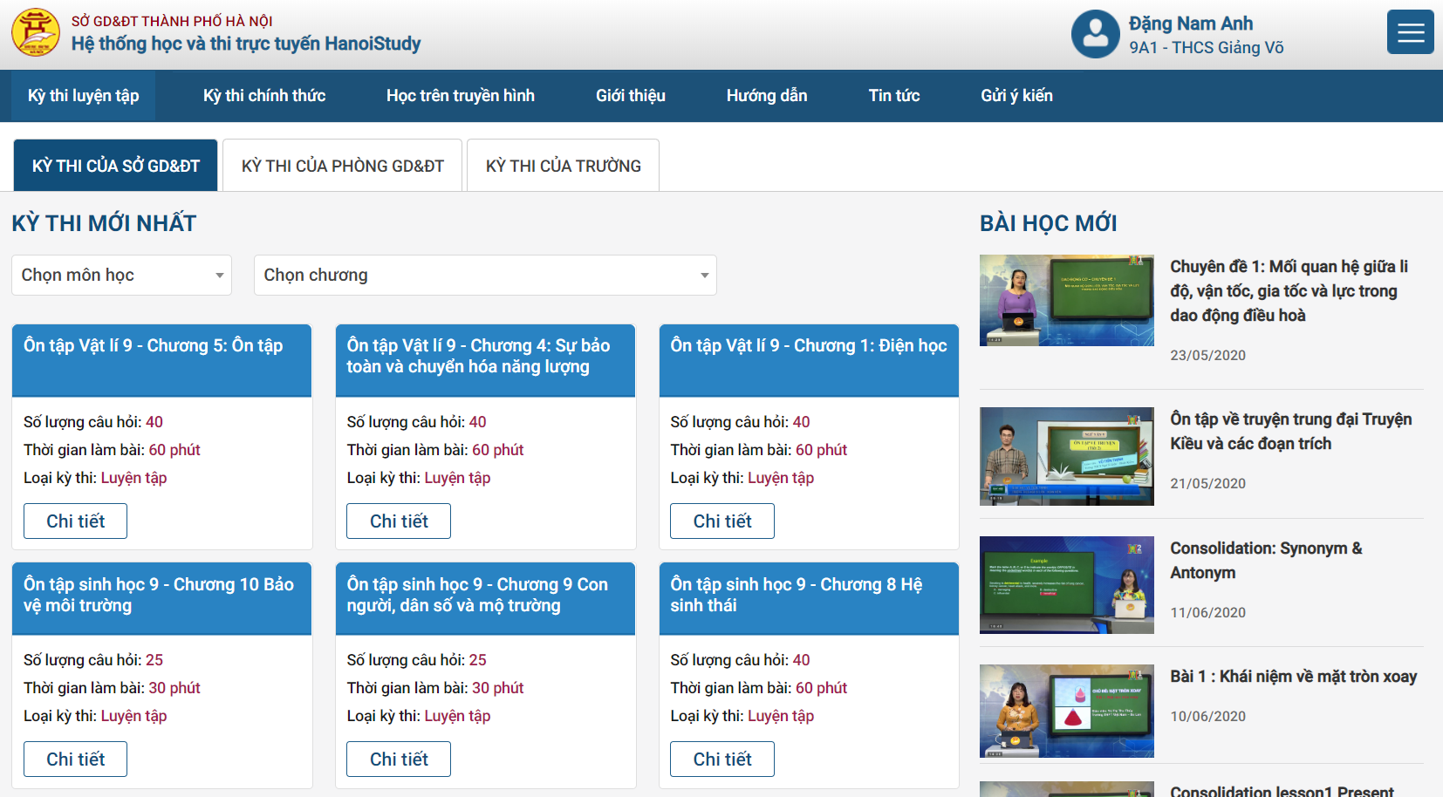The image size is (1443, 797).
Task: Open thumbnail of Synonym & Antonym lesson
Action: tap(1067, 585)
